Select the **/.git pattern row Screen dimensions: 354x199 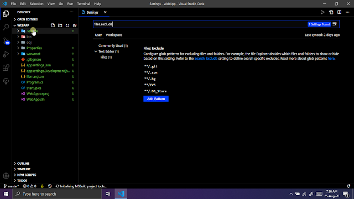coord(150,66)
